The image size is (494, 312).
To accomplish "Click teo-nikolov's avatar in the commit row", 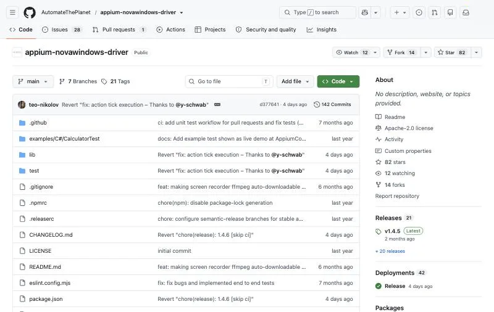I will click(22, 104).
